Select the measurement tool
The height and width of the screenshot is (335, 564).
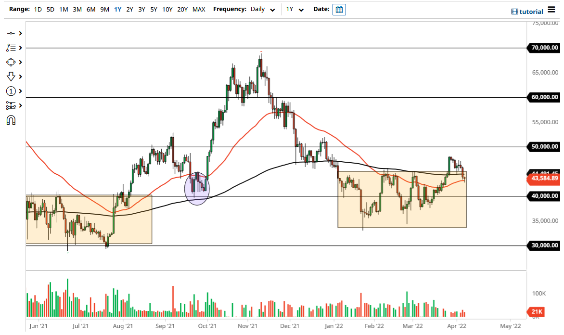(x=11, y=105)
